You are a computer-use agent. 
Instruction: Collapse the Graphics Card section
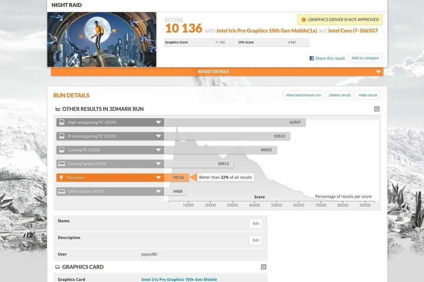264,267
